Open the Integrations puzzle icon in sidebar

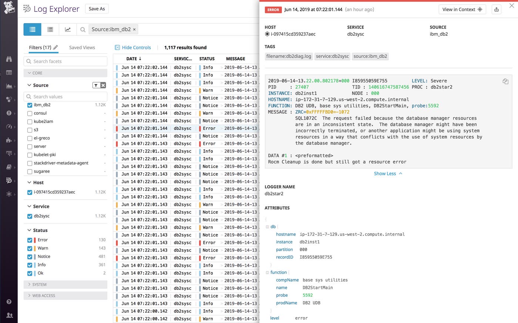pos(9,140)
